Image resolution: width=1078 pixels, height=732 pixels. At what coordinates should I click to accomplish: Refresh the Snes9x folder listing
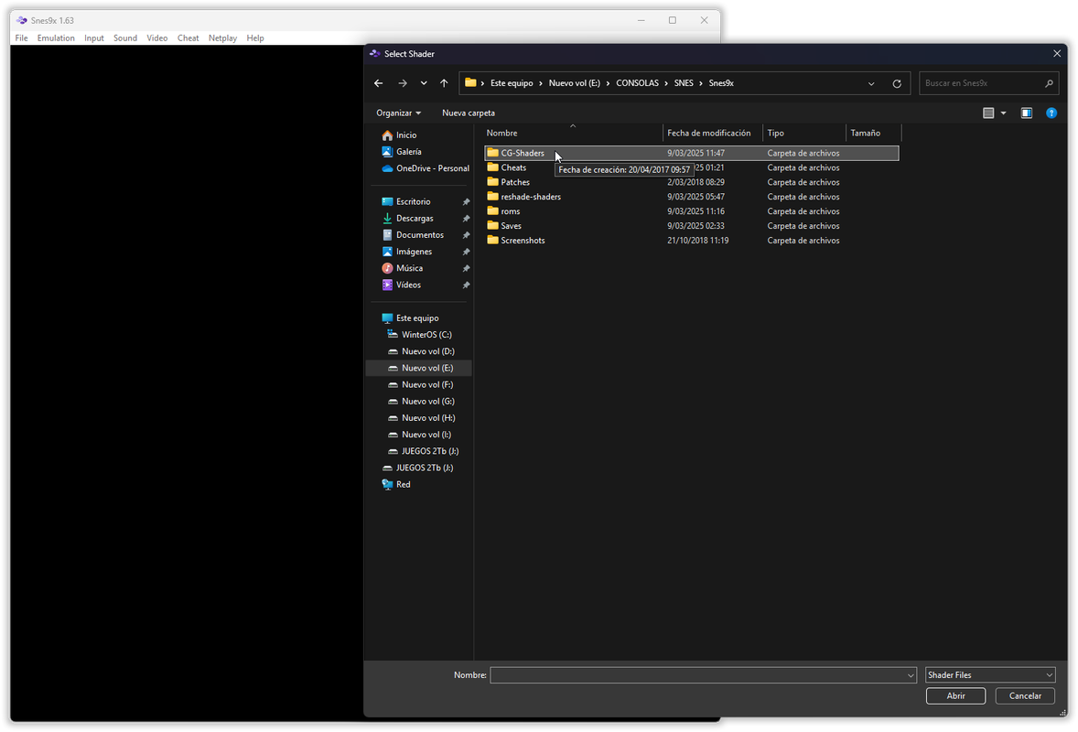pyautogui.click(x=897, y=83)
